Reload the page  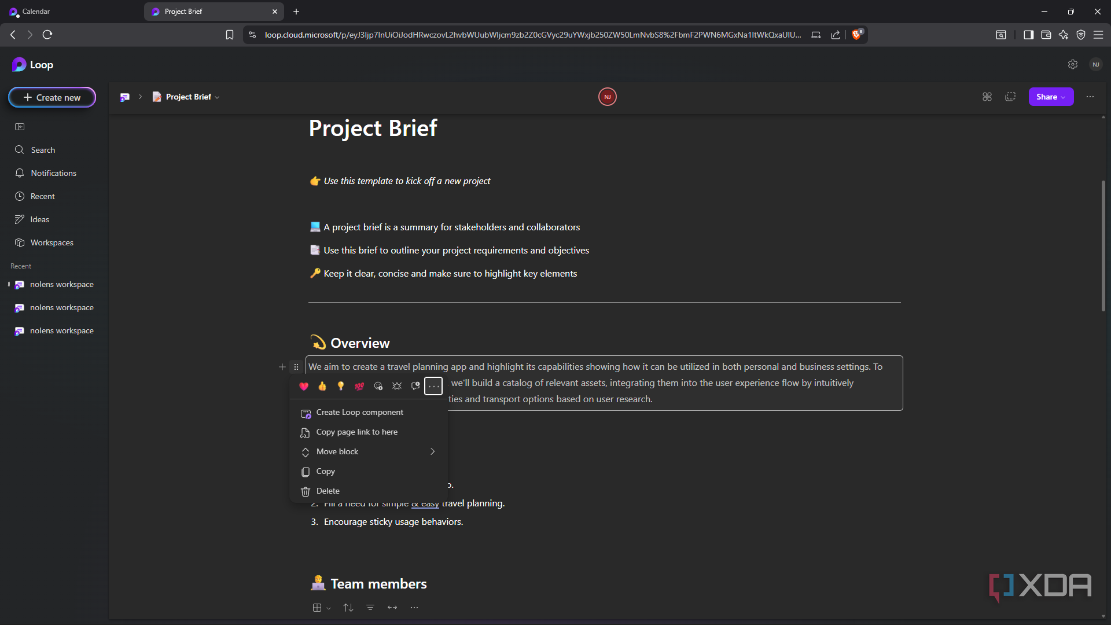47,35
